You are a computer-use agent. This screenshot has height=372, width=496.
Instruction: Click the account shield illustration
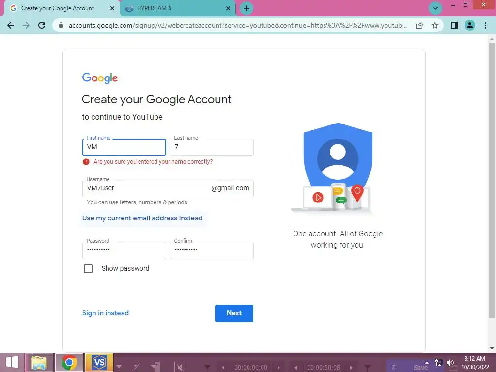[338, 167]
